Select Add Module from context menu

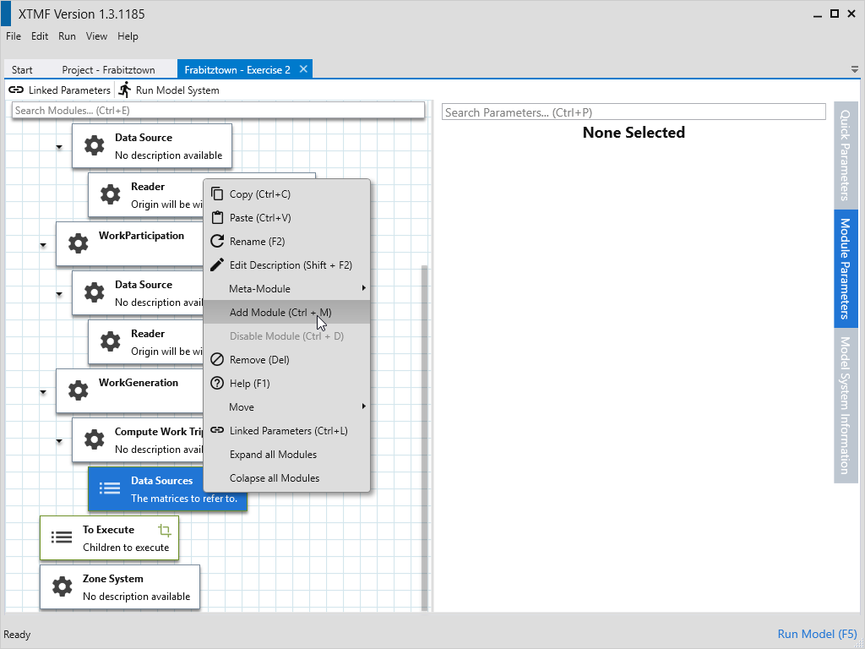click(280, 312)
